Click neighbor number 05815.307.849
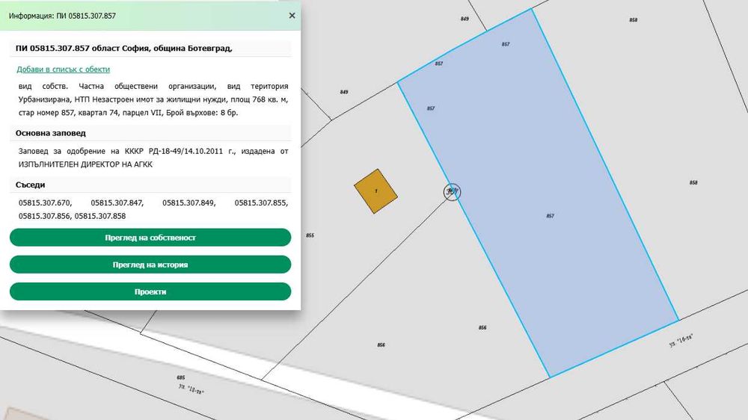 click(189, 203)
